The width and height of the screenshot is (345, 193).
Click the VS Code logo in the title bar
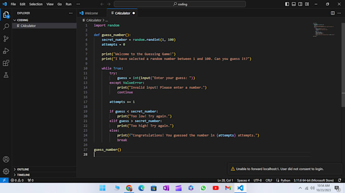[x=5, y=4]
